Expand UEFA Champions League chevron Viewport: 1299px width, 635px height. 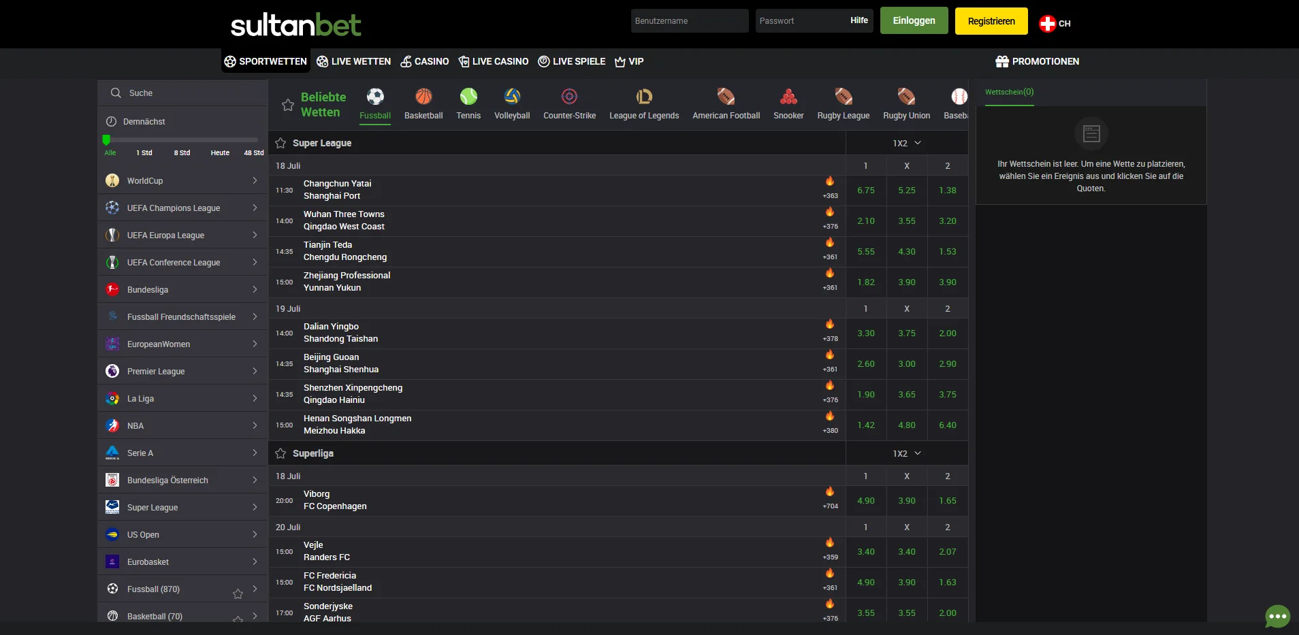(255, 208)
